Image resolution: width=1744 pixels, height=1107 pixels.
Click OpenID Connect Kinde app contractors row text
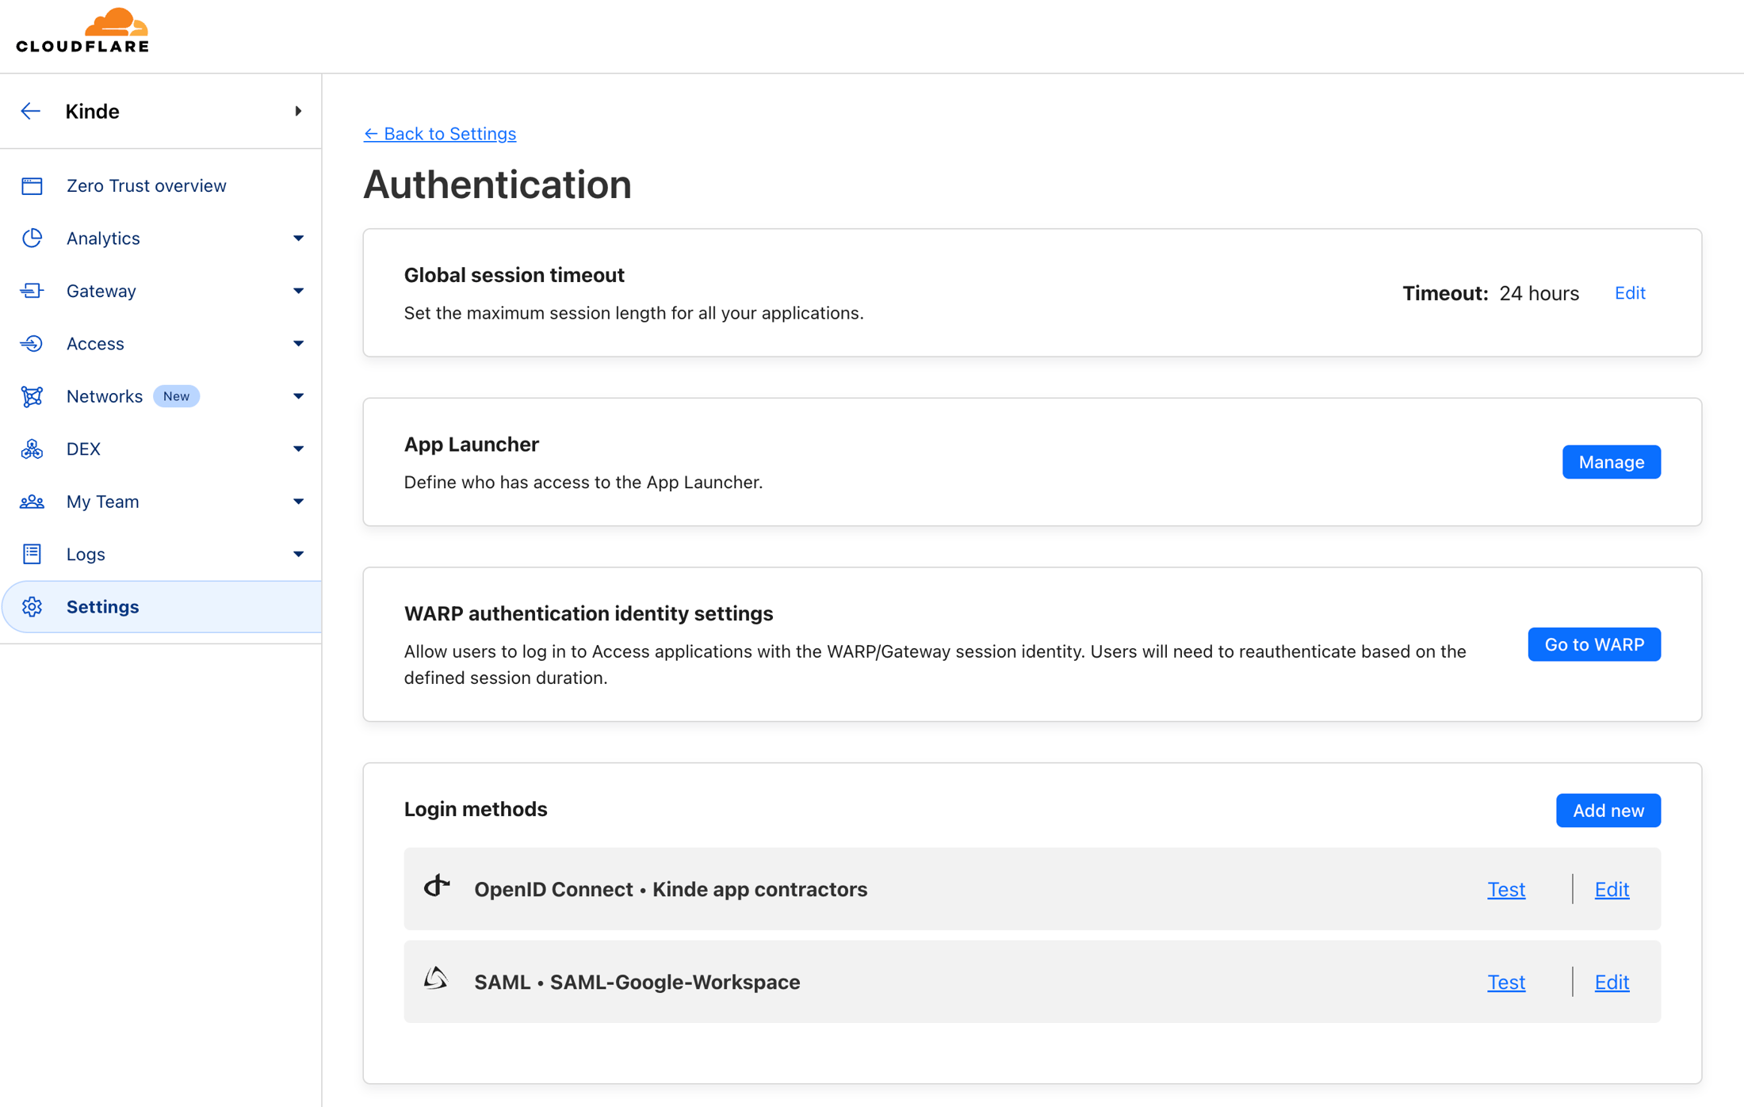(x=671, y=889)
